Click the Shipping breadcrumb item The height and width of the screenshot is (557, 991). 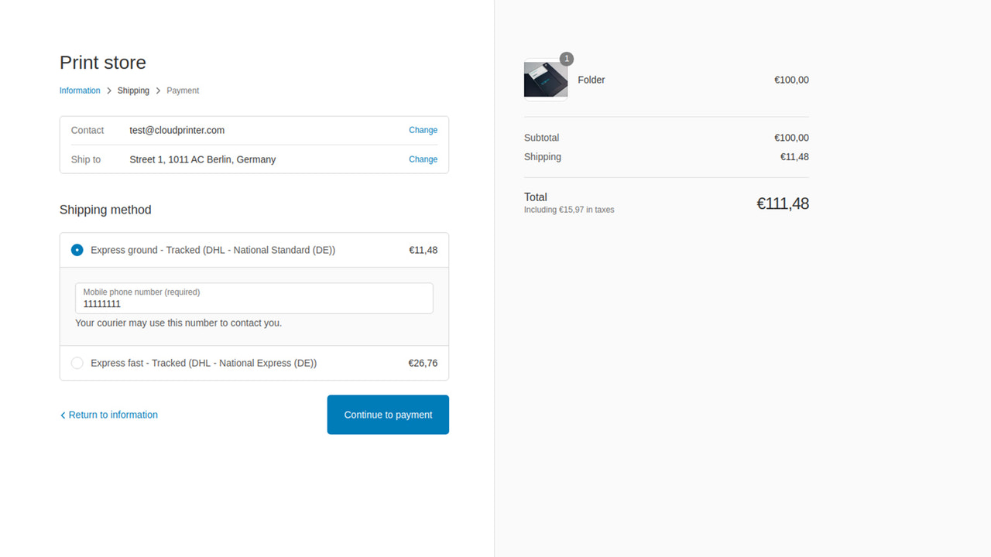point(133,91)
